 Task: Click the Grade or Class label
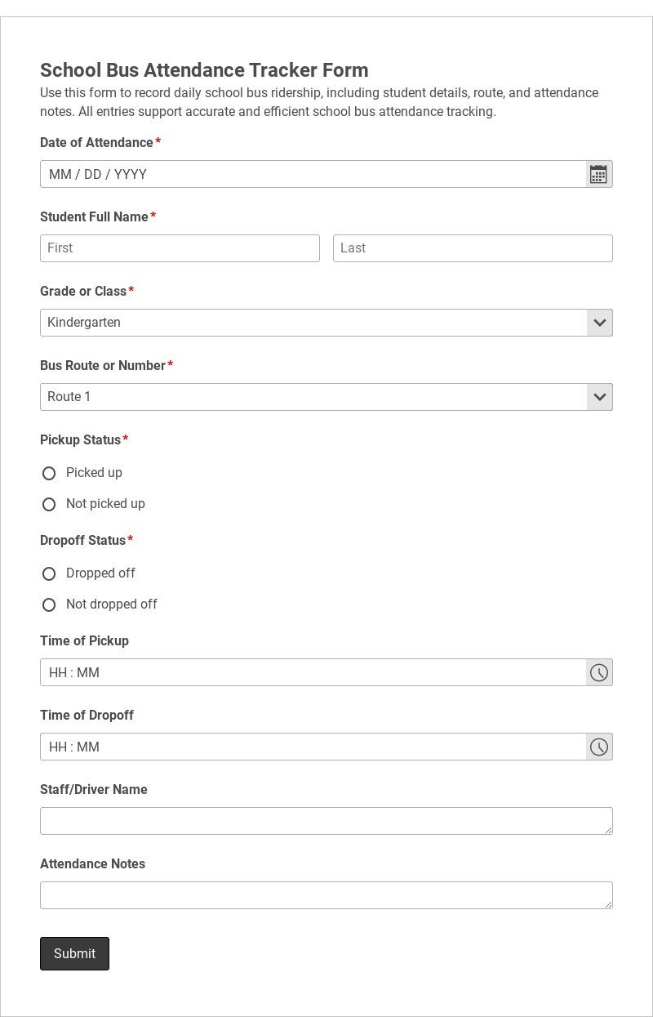(83, 291)
